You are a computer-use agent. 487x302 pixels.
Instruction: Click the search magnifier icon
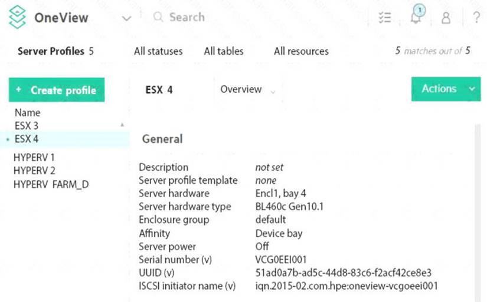tap(158, 17)
